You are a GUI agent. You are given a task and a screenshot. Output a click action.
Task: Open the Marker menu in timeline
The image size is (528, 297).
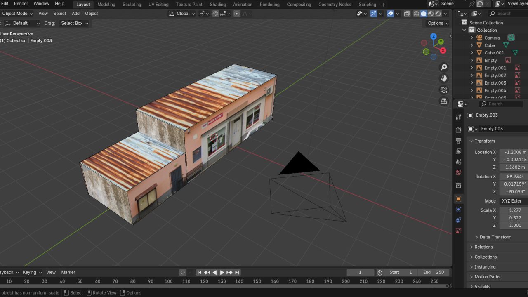coord(68,272)
